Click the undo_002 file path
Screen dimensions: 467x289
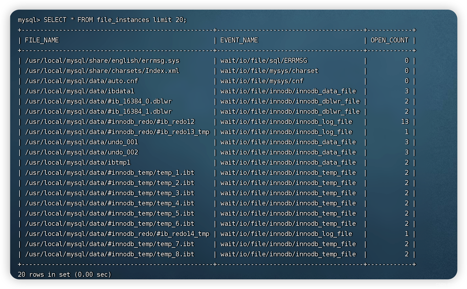tap(82, 152)
